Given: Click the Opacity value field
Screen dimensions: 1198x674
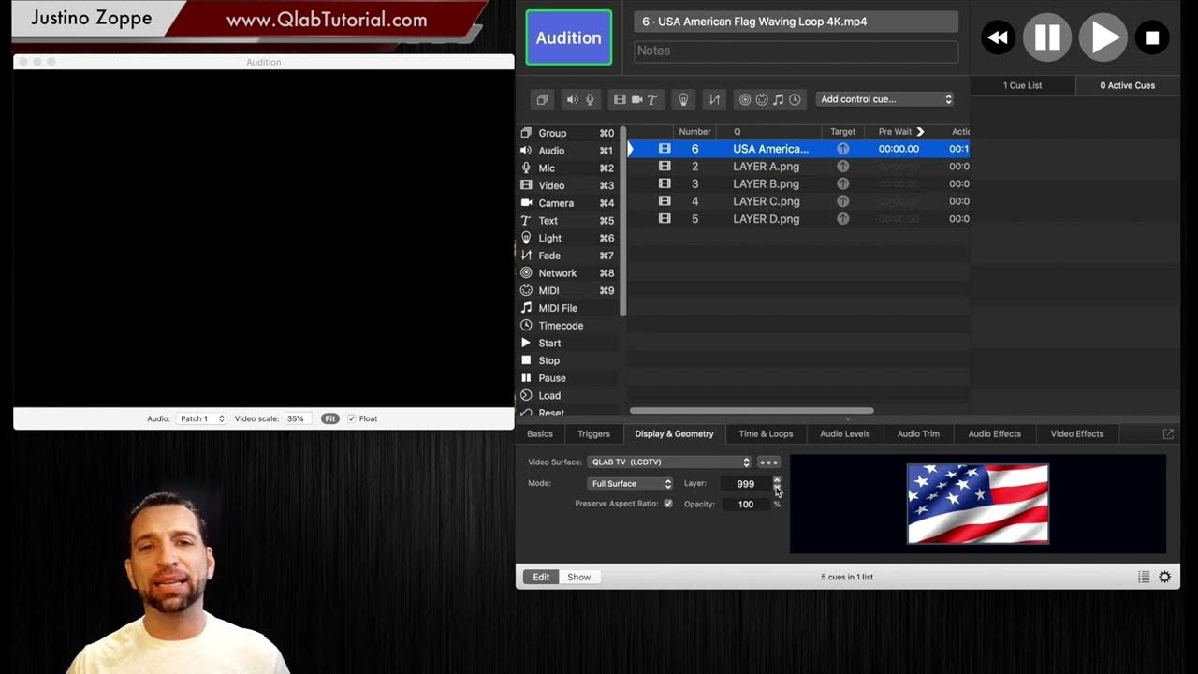Looking at the screenshot, I should pos(745,504).
